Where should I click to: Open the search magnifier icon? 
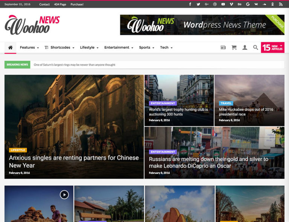[256, 47]
